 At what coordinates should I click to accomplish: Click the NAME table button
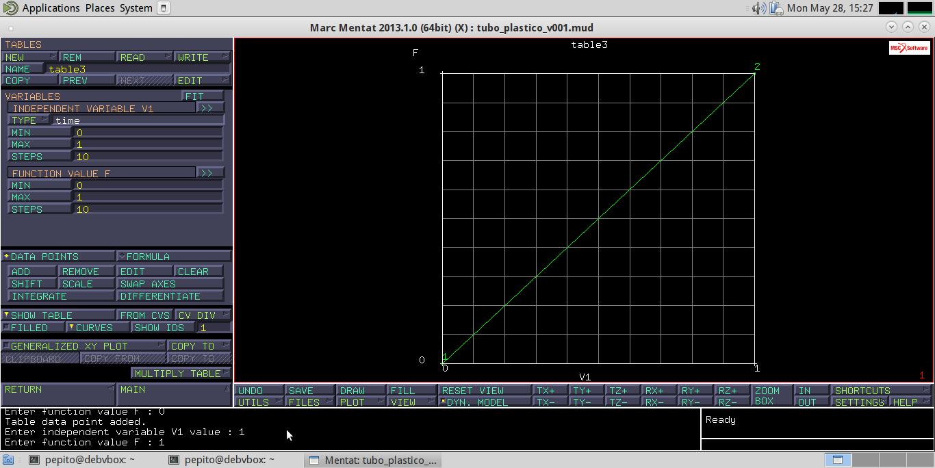coord(24,69)
